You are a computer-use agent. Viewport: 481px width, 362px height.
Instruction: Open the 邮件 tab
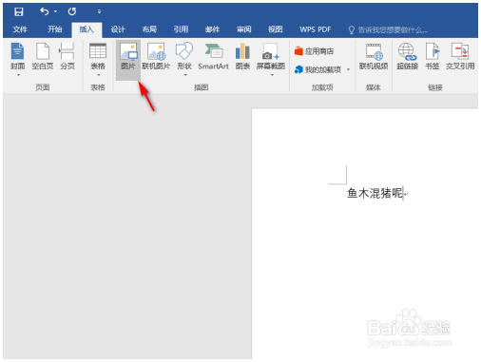[x=212, y=29]
